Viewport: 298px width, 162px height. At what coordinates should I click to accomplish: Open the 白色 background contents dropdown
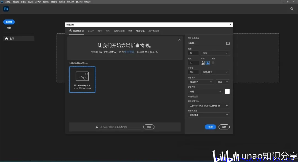tap(205, 91)
